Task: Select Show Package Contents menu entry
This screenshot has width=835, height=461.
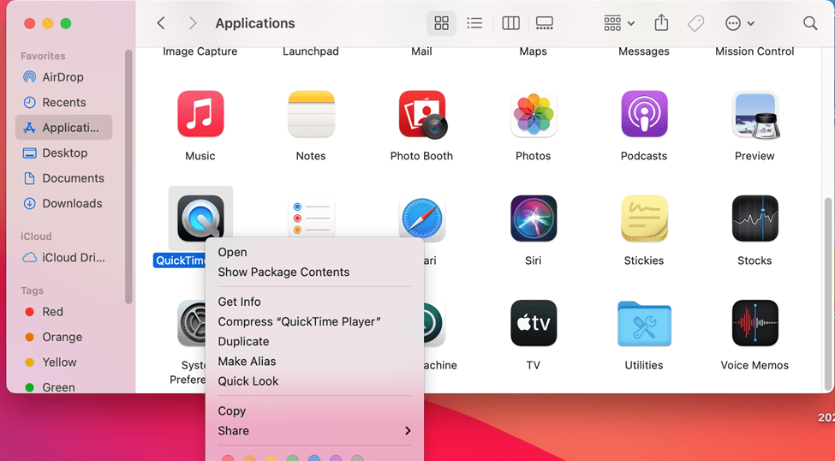Action: 283,272
